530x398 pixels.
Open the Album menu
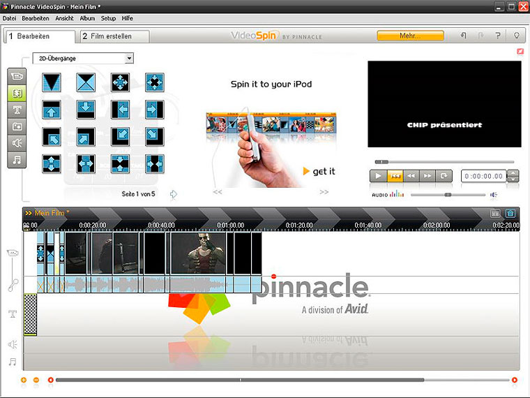87,18
